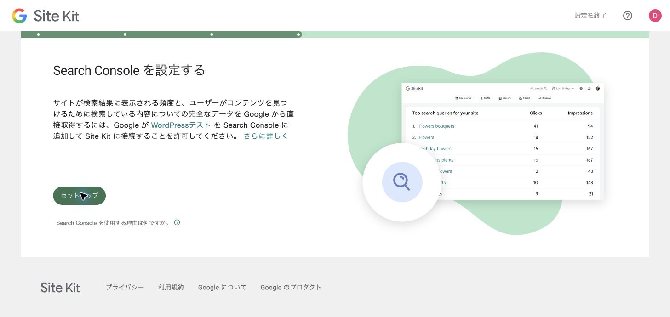The image size is (670, 317).
Task: Click 'URL search' field in preview illustration
Action: (538, 88)
